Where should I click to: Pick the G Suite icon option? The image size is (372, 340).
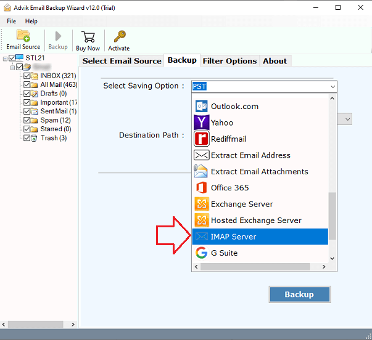[201, 253]
